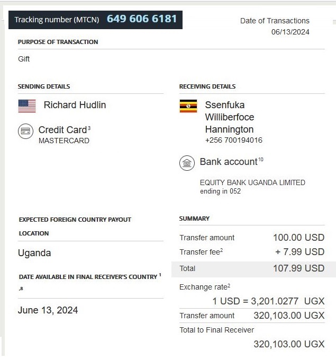336x358 pixels.
Task: Click the Total to Final Receiver amount
Action: [x=288, y=344]
